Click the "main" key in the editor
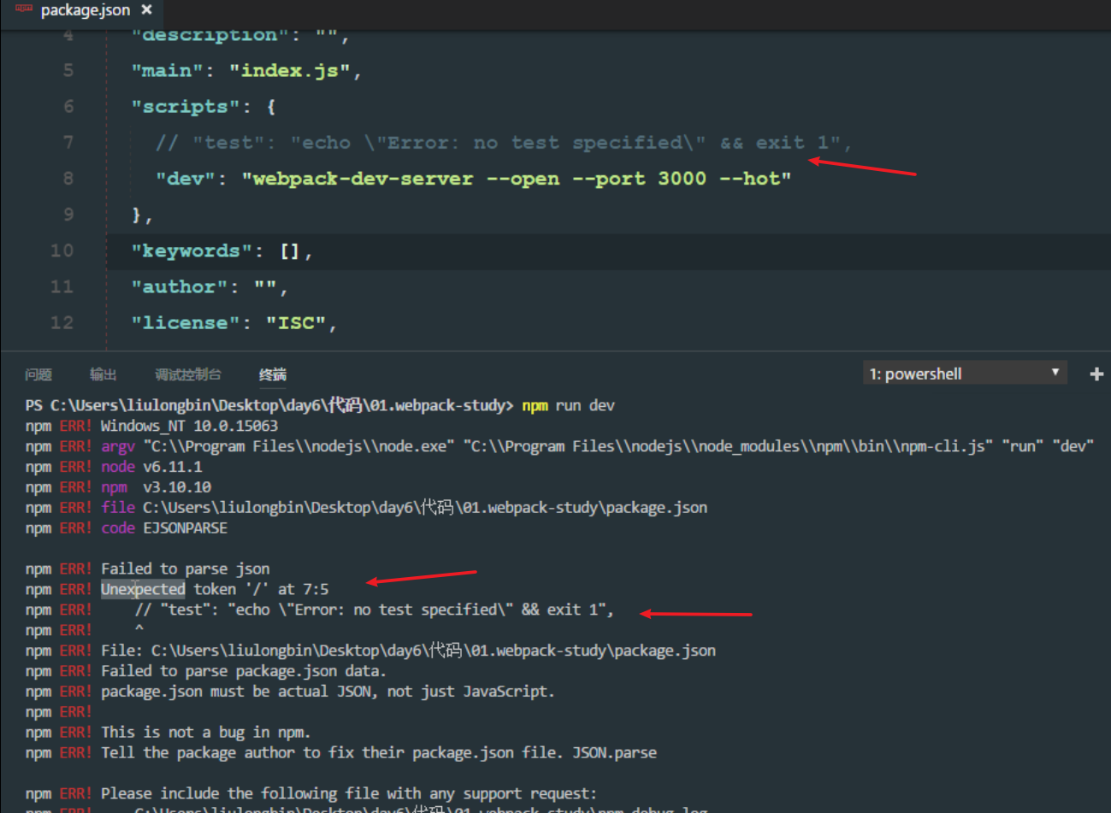 (168, 71)
